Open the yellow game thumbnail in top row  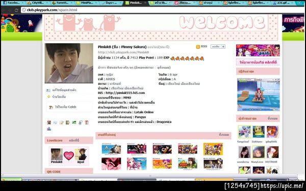pyautogui.click(x=213, y=149)
